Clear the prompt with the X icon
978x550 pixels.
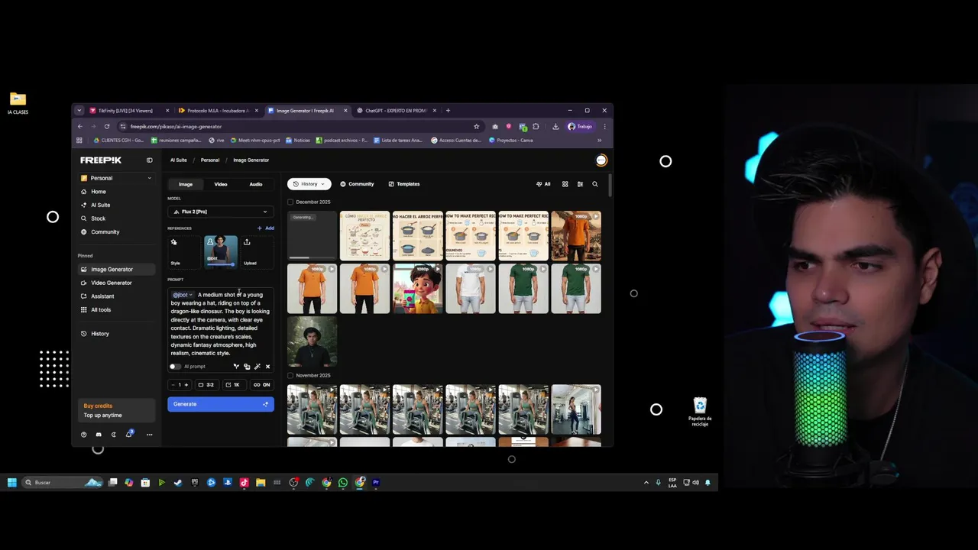tap(267, 367)
